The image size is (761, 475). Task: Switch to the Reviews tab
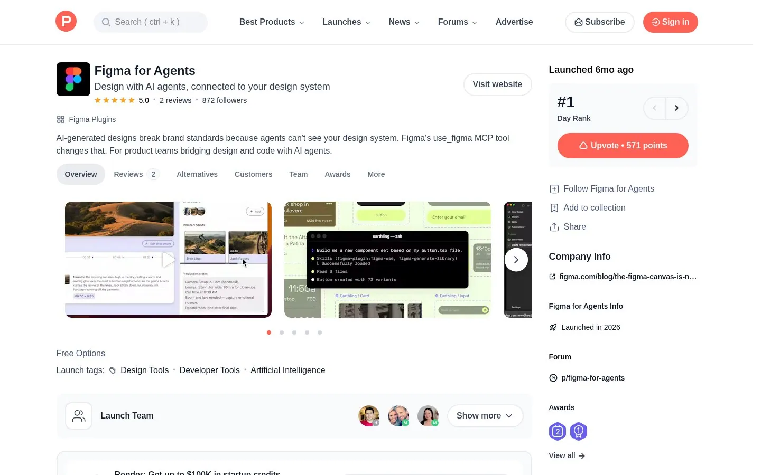click(136, 174)
